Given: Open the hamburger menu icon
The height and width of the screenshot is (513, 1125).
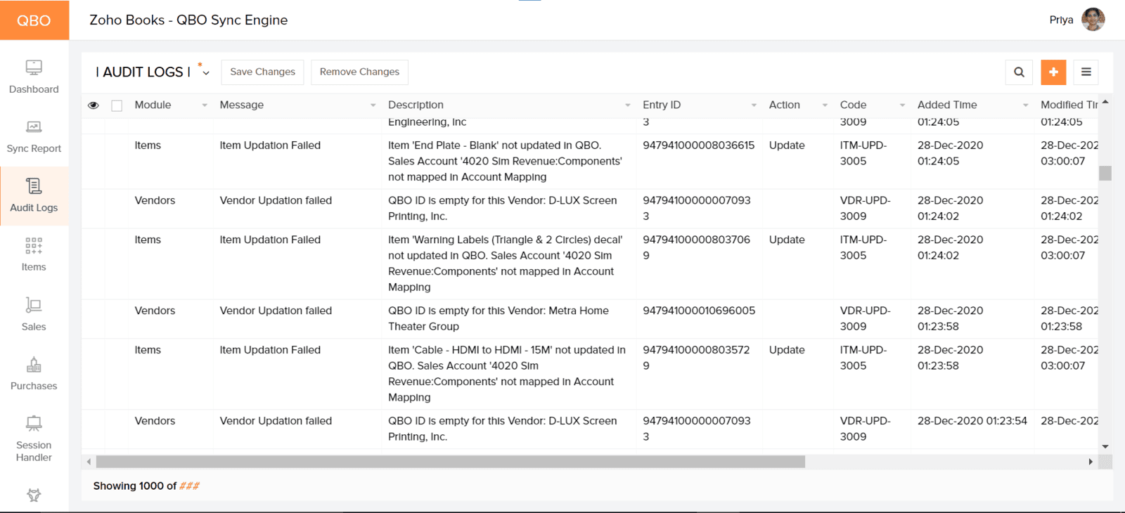Looking at the screenshot, I should [x=1086, y=72].
